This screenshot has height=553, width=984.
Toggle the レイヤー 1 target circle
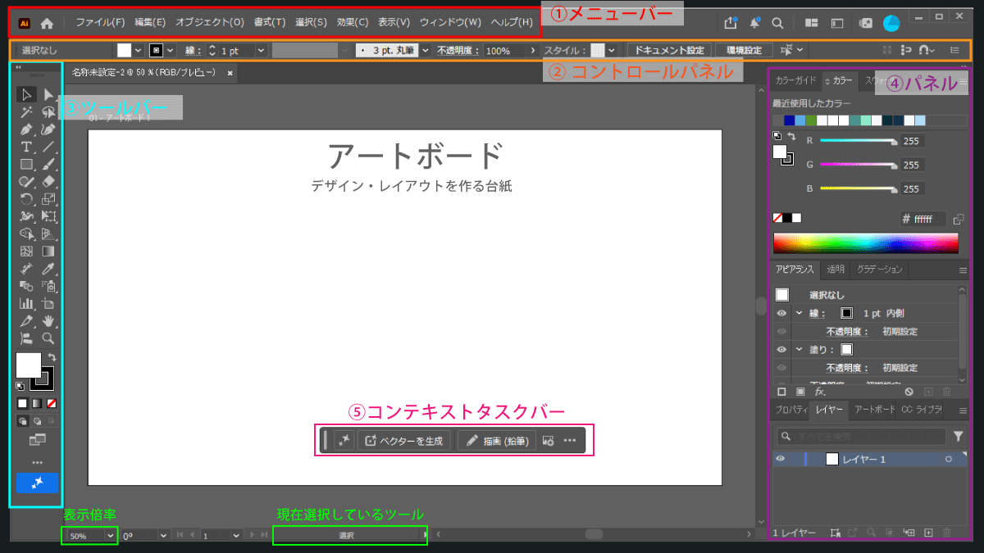coord(949,460)
